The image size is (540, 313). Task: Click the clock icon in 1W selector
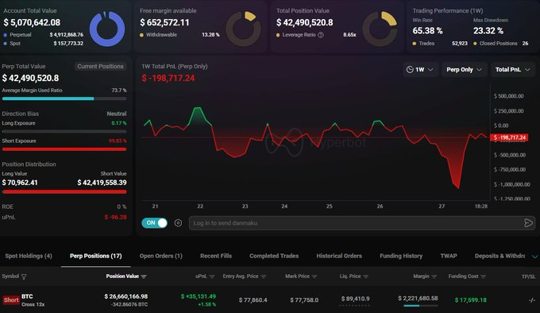point(410,70)
